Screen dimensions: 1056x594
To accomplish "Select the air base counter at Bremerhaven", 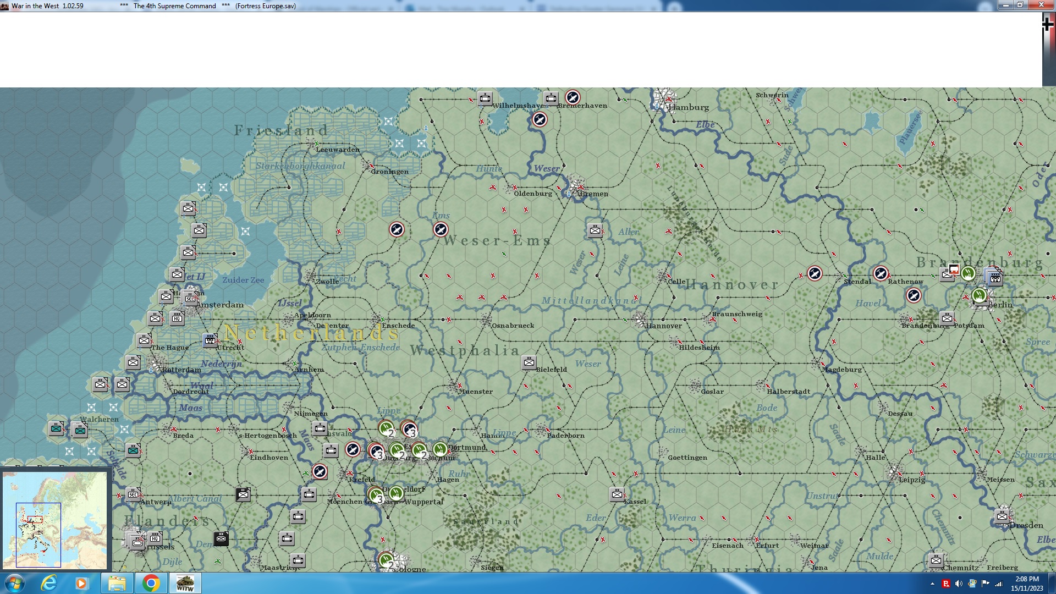I will 572,97.
